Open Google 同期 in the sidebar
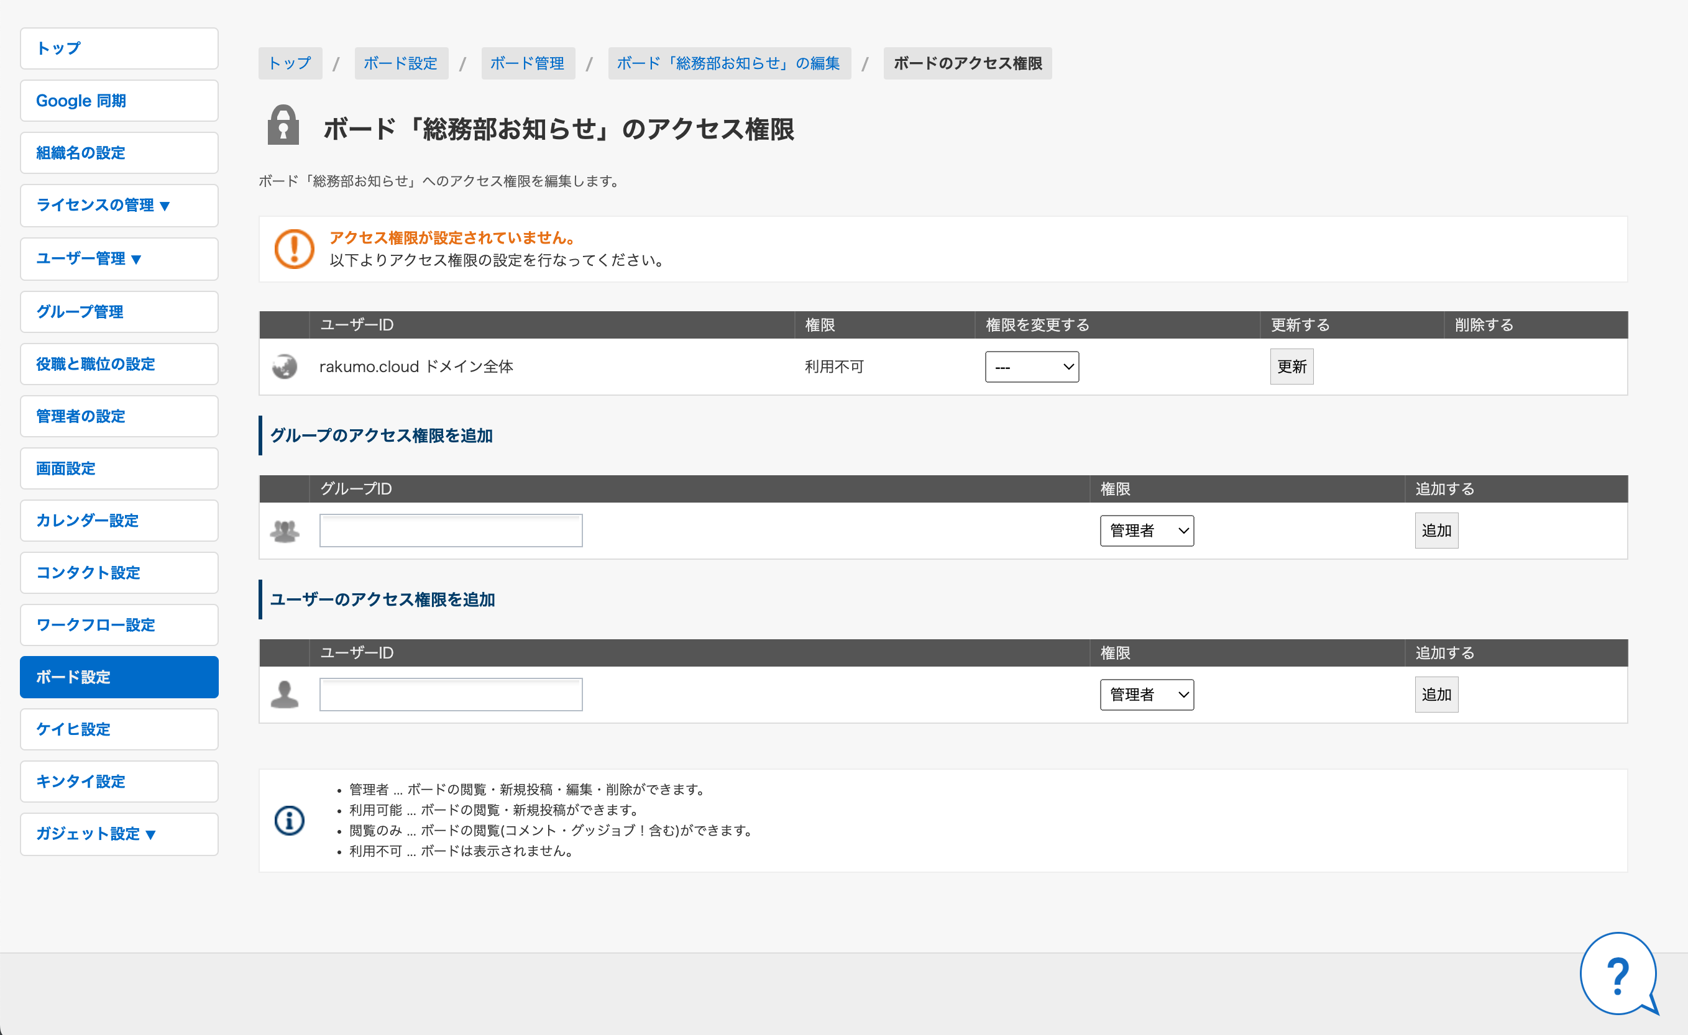Screen dimensions: 1688x1035 [x=119, y=101]
